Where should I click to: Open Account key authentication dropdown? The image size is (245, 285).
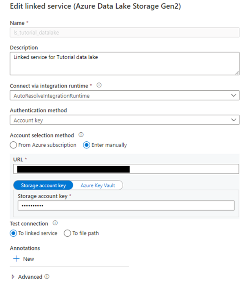[x=124, y=120]
